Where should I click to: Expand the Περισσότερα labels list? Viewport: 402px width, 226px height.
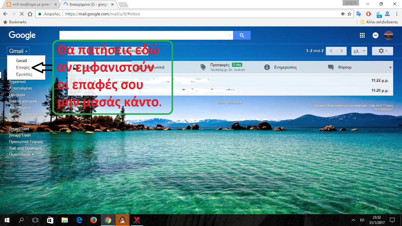click(21, 154)
